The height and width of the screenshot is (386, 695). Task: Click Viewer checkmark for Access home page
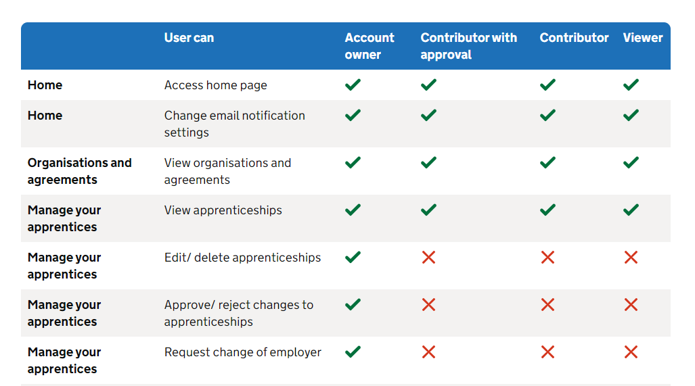click(x=631, y=85)
